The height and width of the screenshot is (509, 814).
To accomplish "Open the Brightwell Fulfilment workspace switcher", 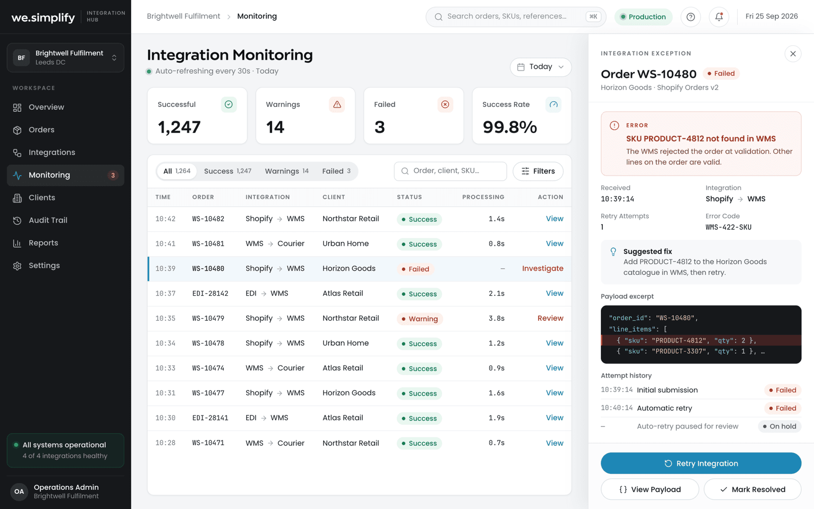I will tap(66, 58).
